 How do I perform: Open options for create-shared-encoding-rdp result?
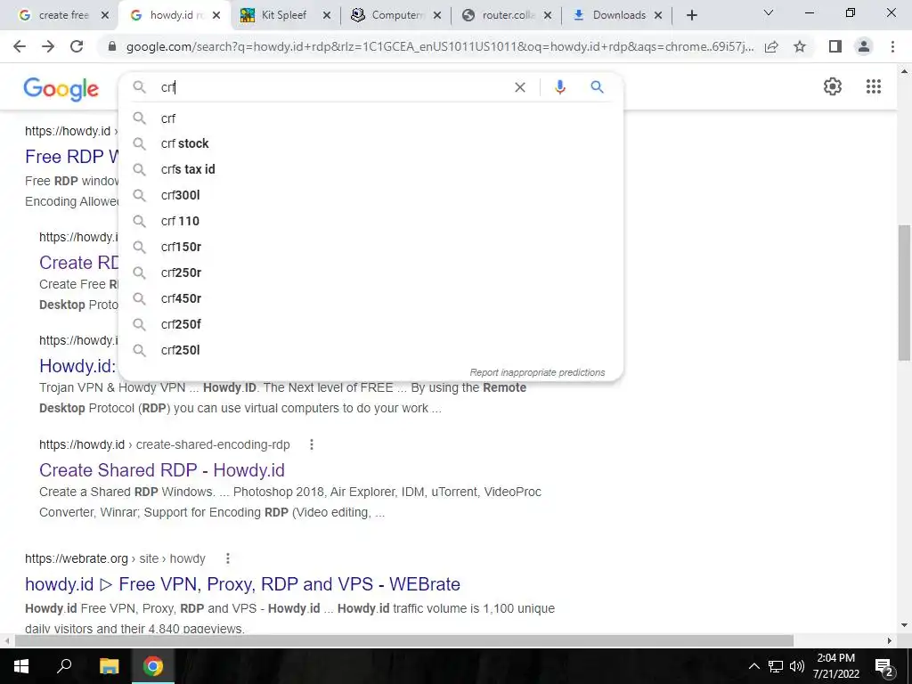[x=312, y=444]
